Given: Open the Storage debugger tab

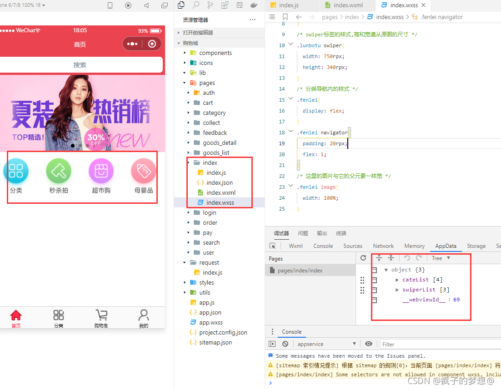Looking at the screenshot, I should click(x=476, y=246).
